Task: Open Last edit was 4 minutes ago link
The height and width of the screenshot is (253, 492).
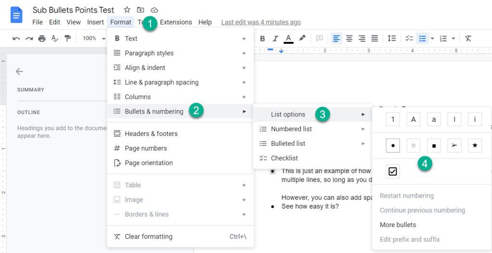Action: point(261,22)
